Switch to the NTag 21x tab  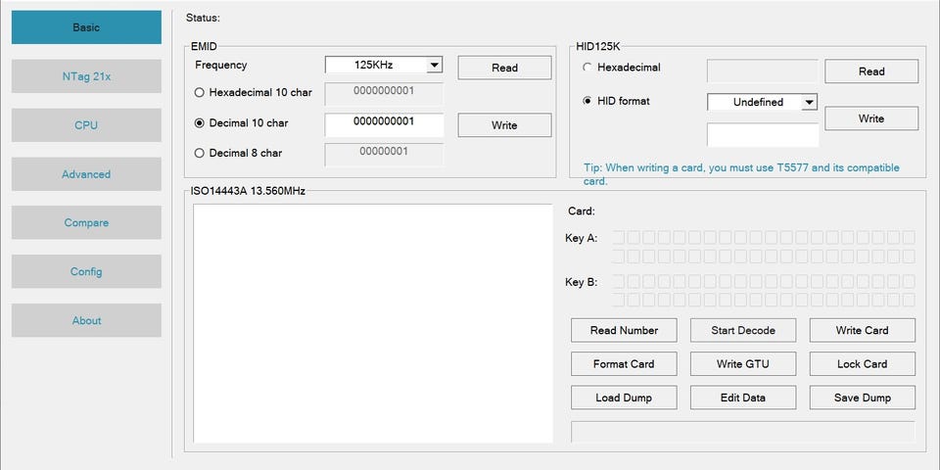point(86,76)
